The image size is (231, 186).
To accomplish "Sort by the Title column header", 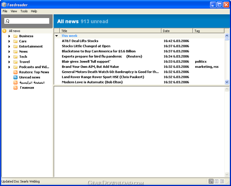I will coord(110,31).
